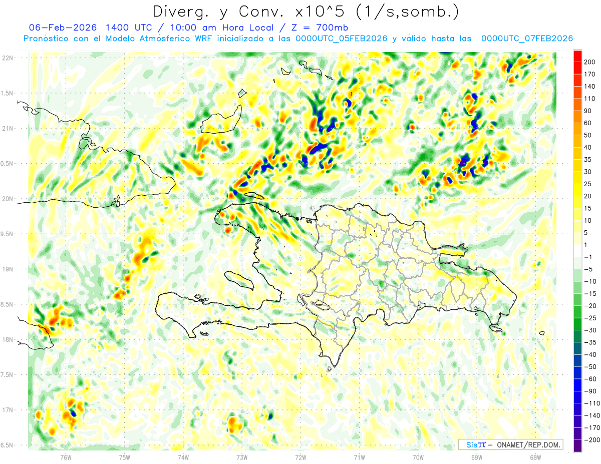Click the '69W' longitude label

[476, 457]
